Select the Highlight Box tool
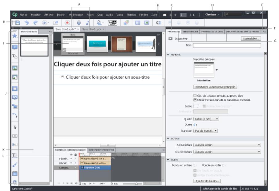The image size is (279, 191). [x=15, y=89]
